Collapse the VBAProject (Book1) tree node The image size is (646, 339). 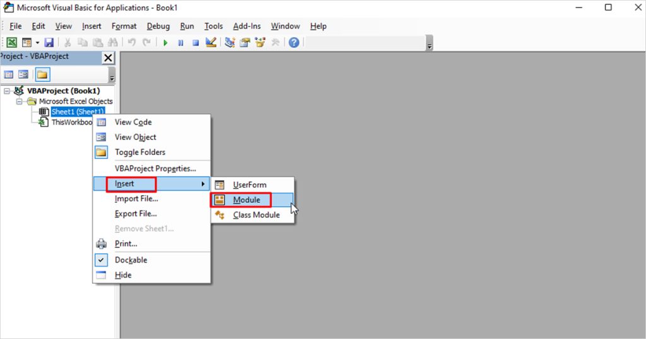click(6, 91)
